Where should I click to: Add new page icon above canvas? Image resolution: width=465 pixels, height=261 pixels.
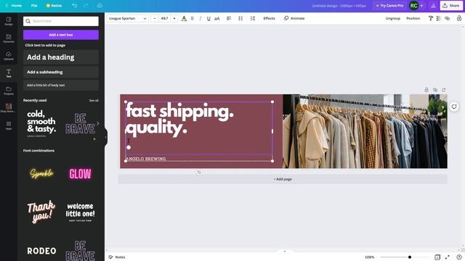(x=444, y=90)
